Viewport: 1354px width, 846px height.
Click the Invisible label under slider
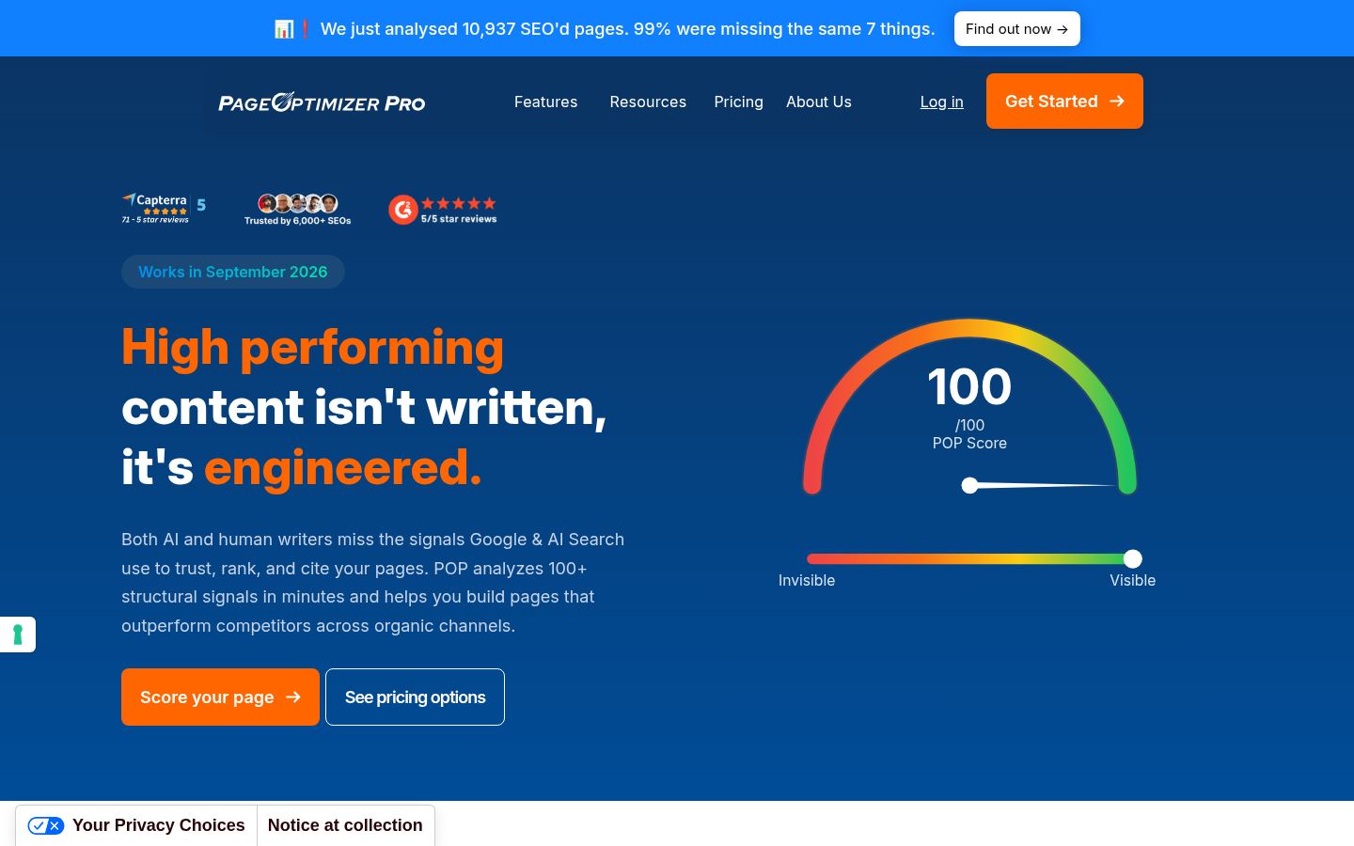(x=807, y=580)
